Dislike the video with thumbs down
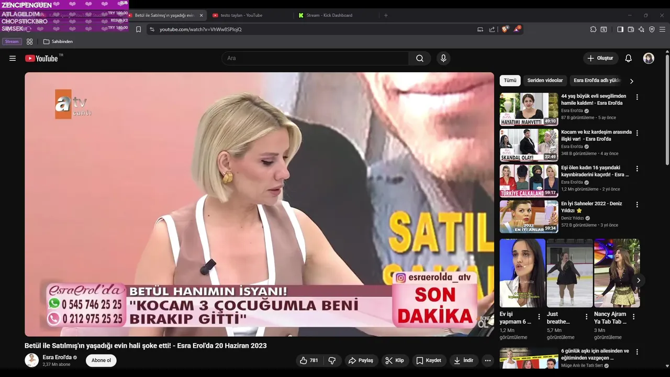Viewport: 670px width, 377px height. [332, 360]
